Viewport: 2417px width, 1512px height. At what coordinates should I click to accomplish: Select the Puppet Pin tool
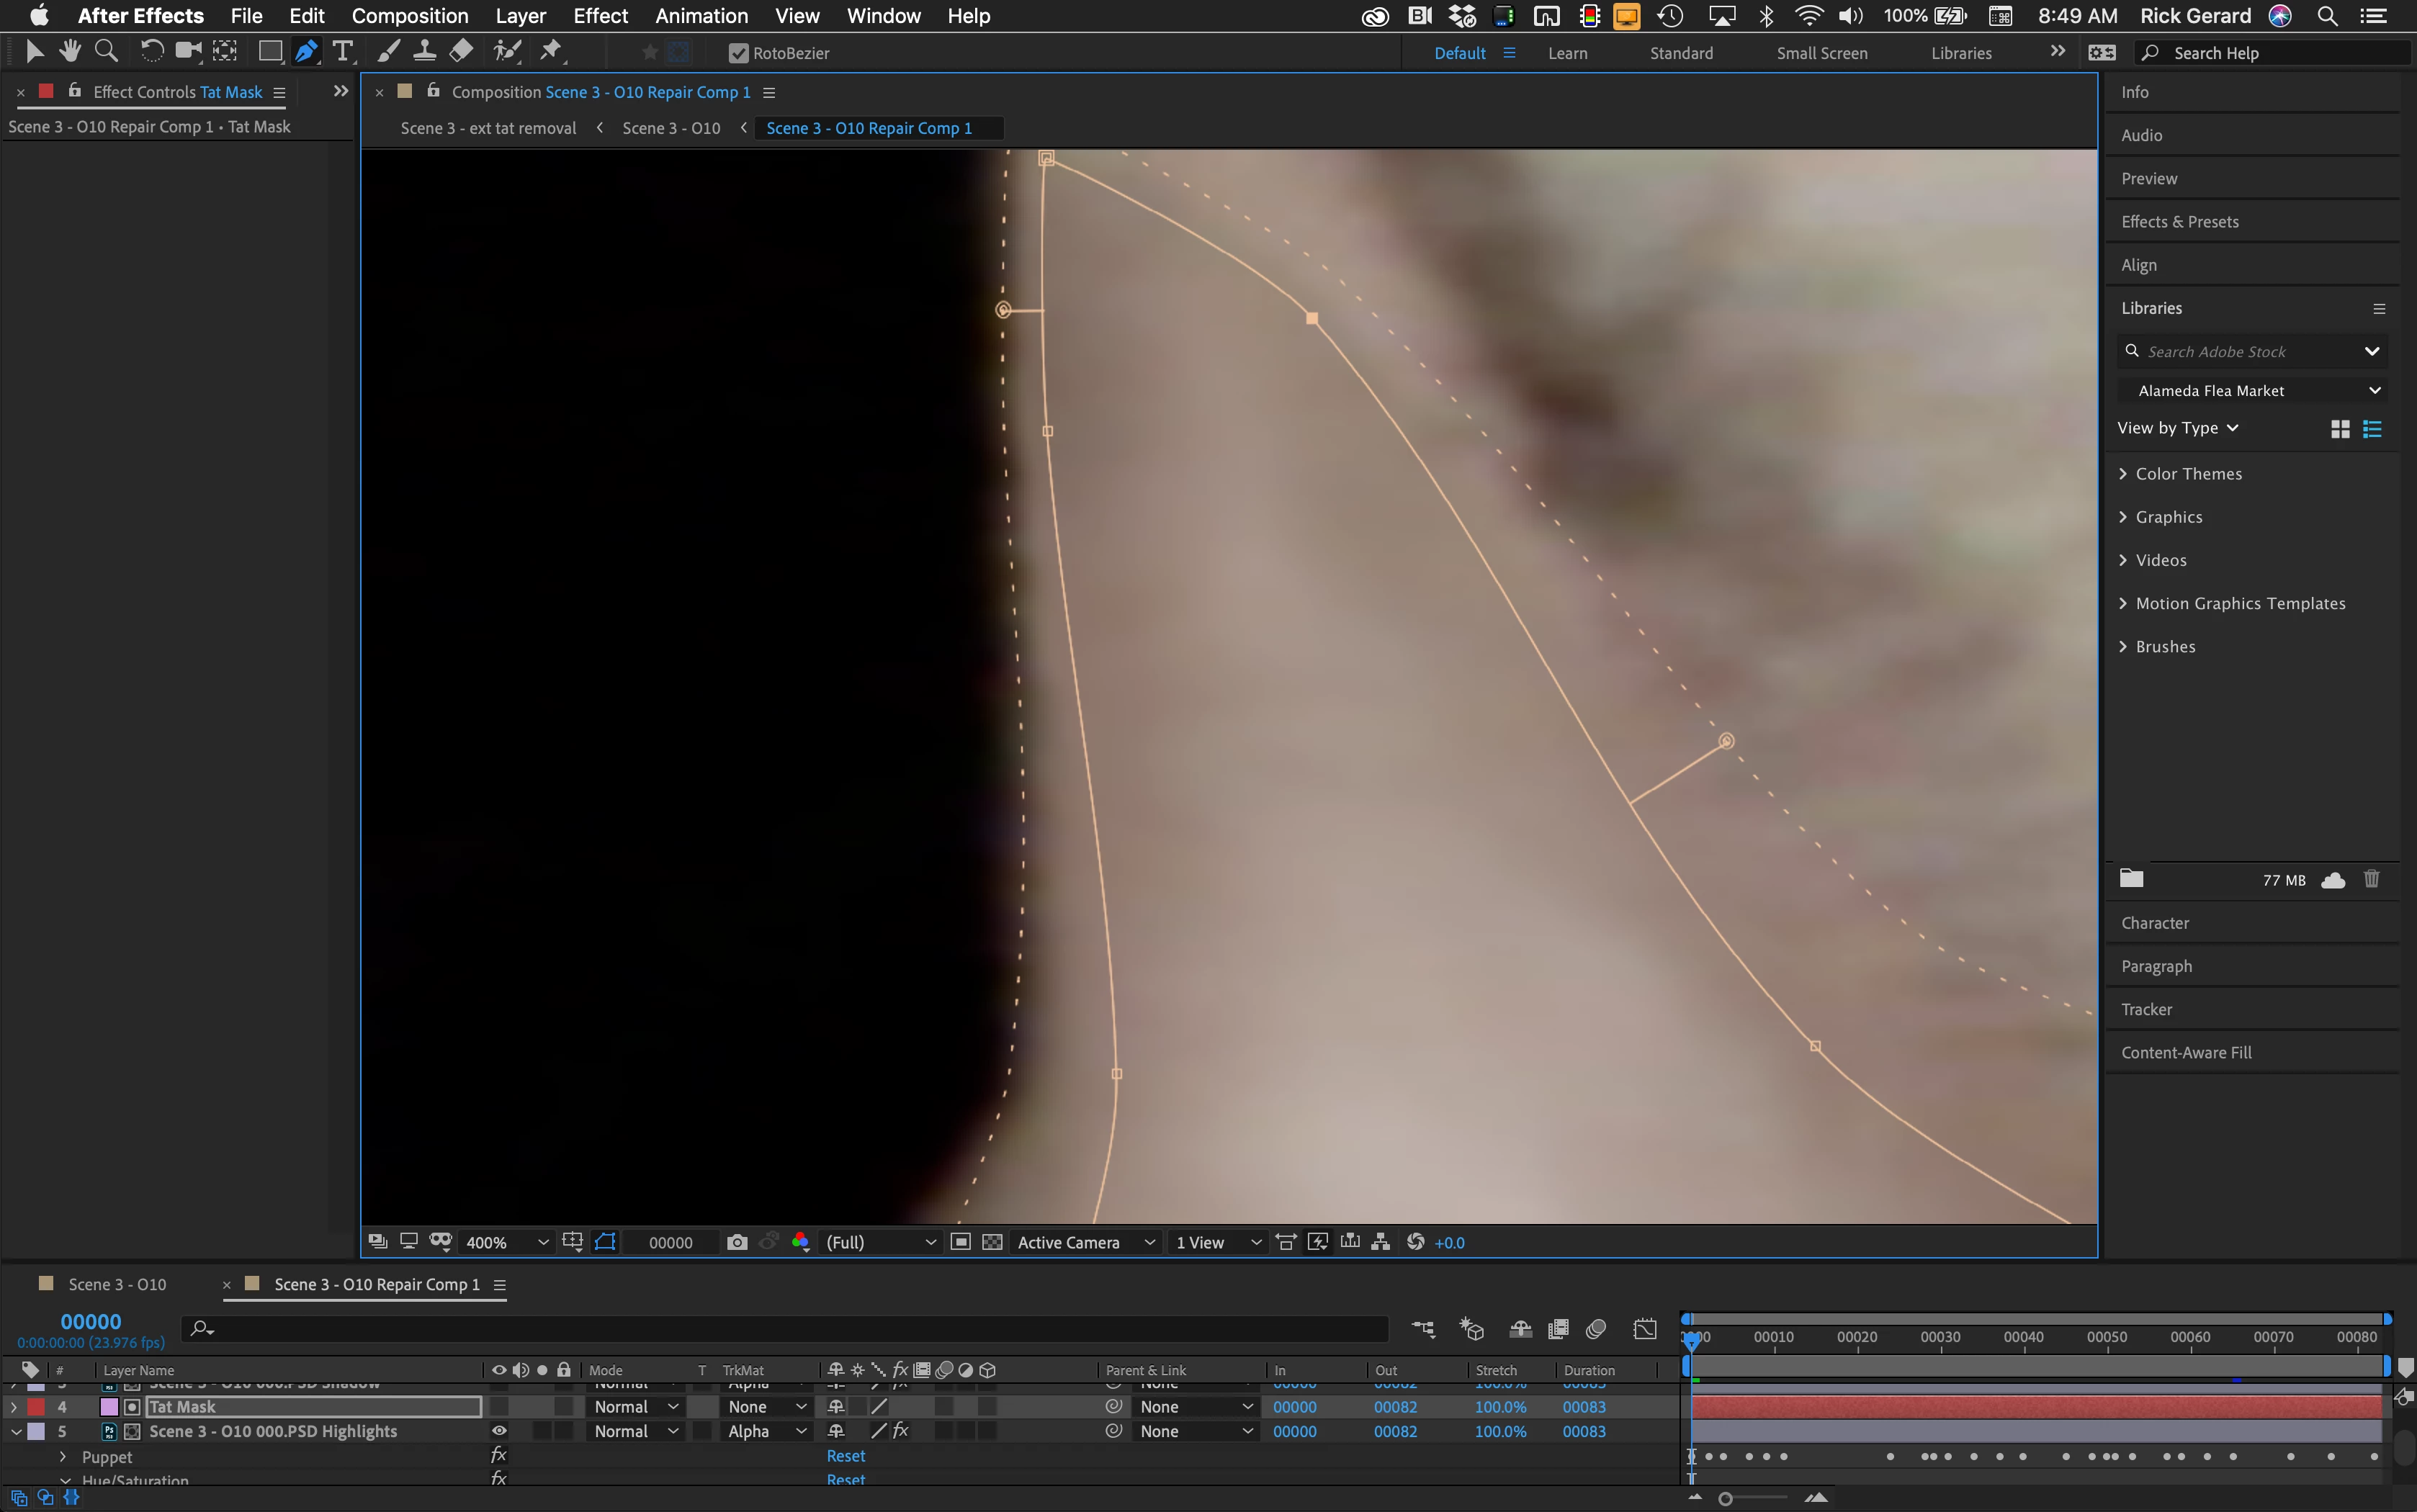[x=551, y=51]
